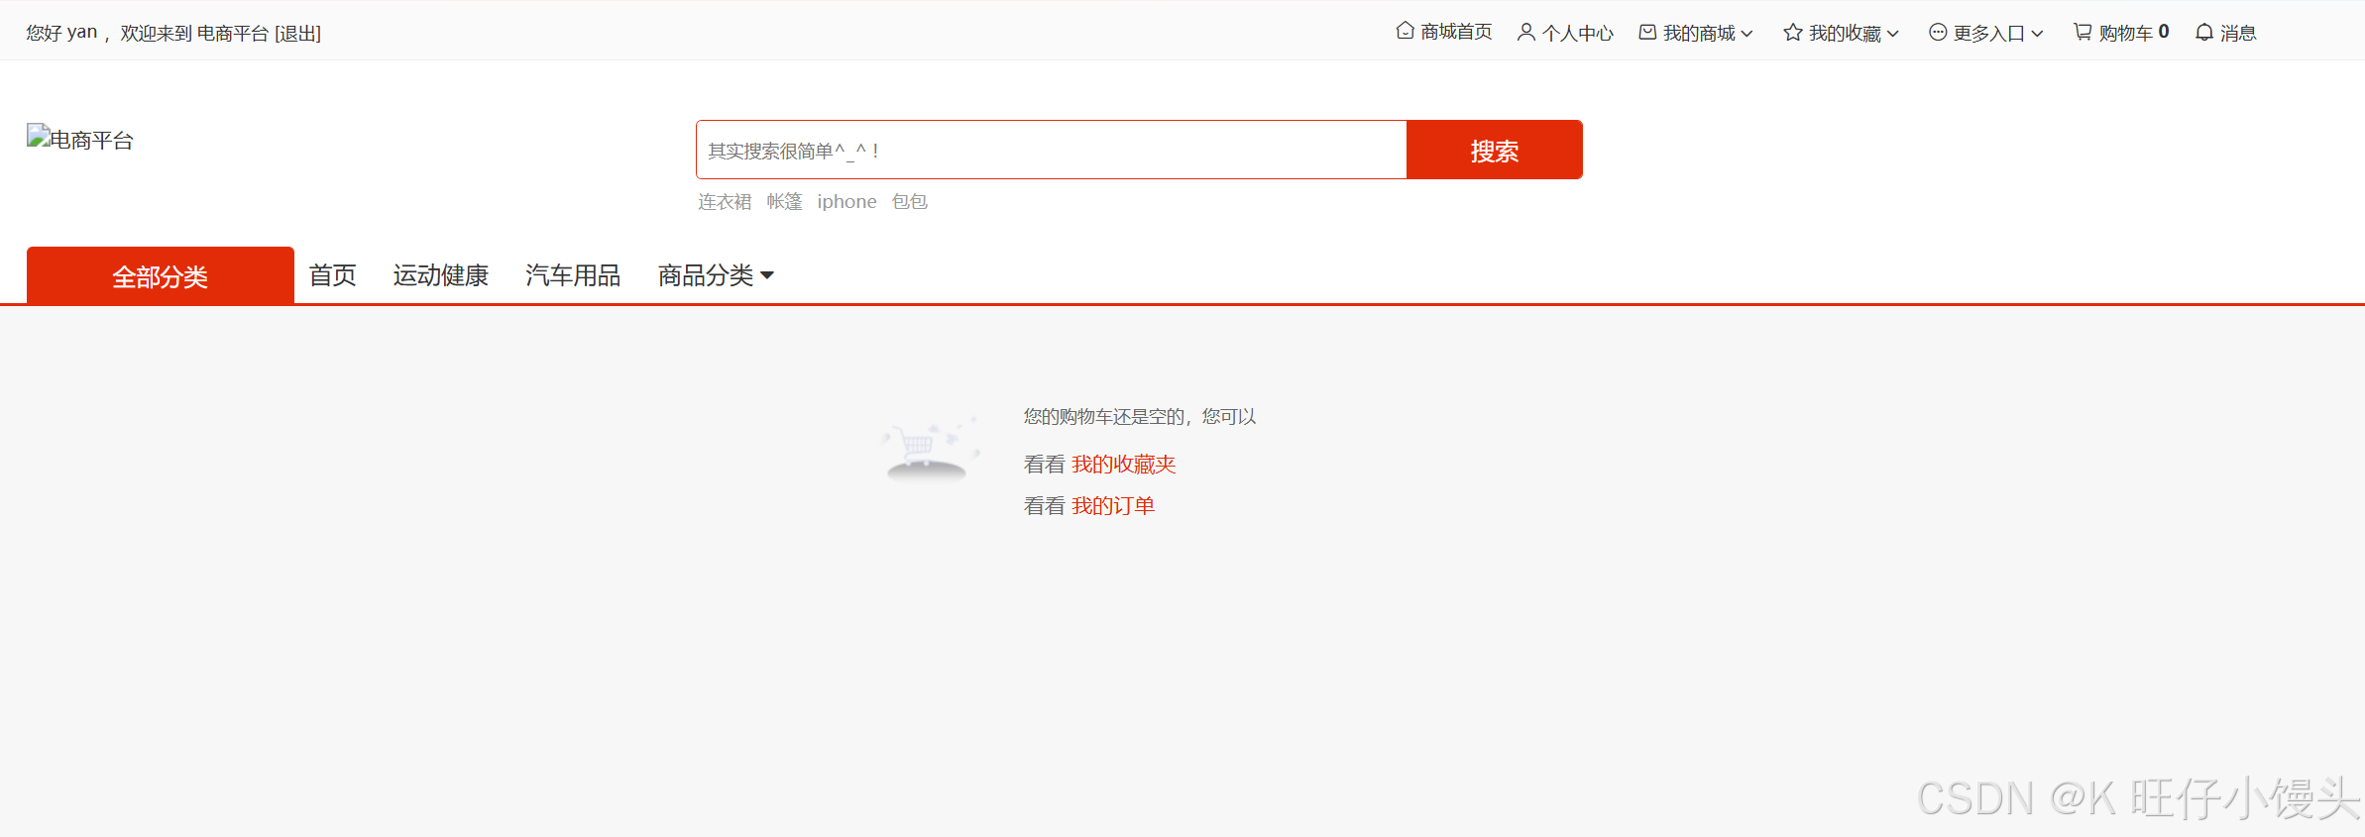The image size is (2365, 837).
Task: Open the 运动健康 navigation item
Action: point(440,275)
